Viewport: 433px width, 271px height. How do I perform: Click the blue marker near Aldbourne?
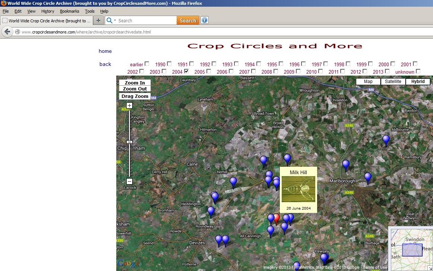(x=386, y=140)
